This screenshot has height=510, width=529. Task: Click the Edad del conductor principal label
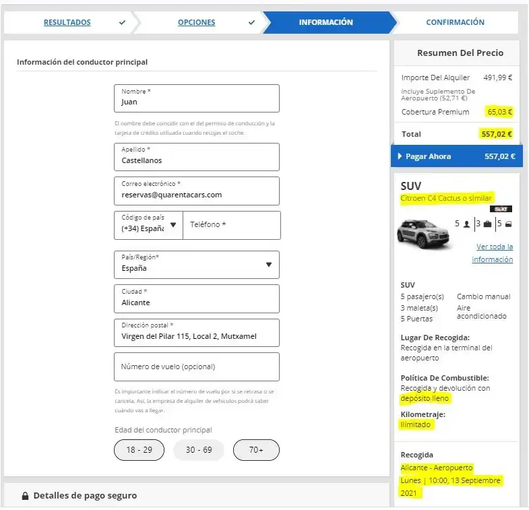tap(163, 430)
